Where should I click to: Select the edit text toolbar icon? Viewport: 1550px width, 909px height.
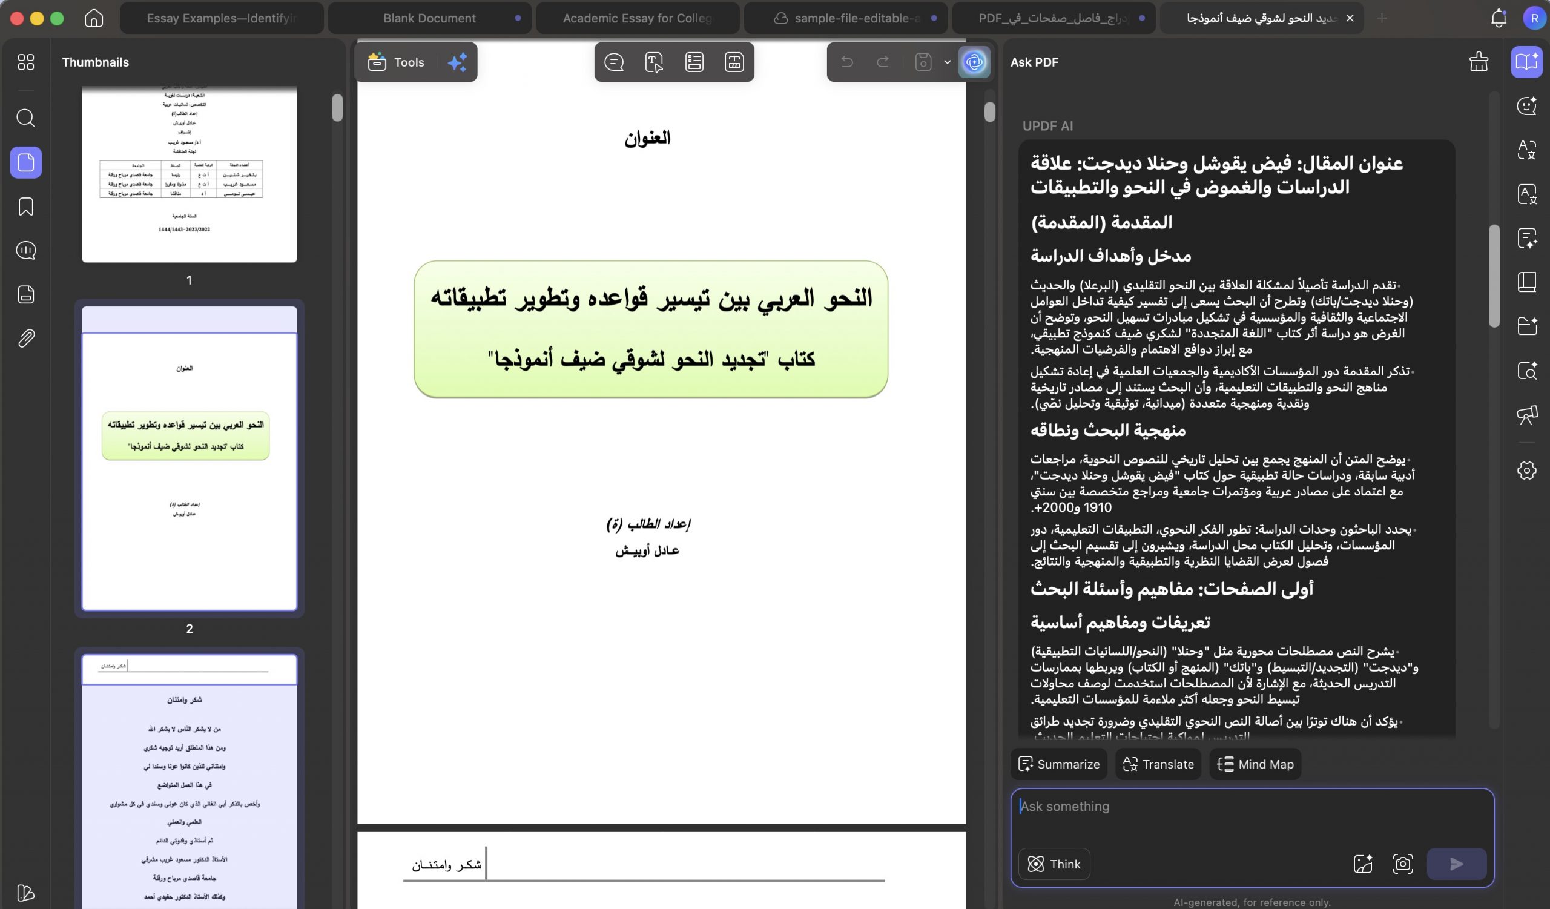pos(654,62)
